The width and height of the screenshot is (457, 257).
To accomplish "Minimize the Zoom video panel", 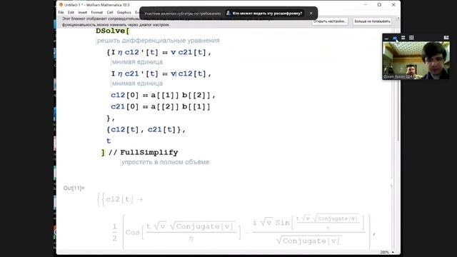I will click(x=386, y=38).
